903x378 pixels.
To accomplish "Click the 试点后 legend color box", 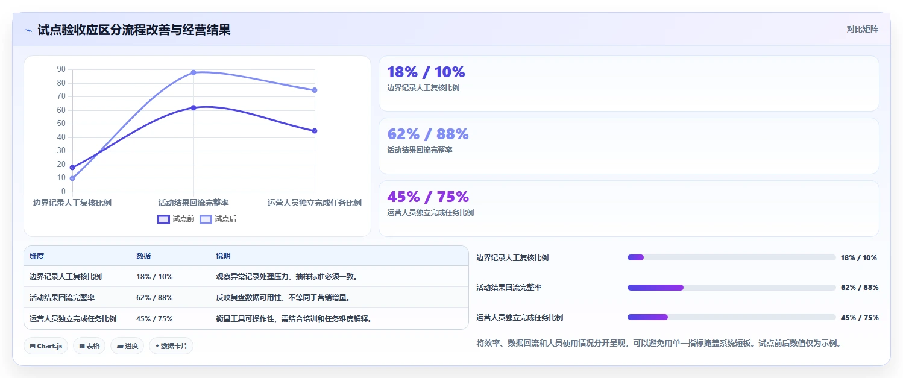I will tap(206, 219).
